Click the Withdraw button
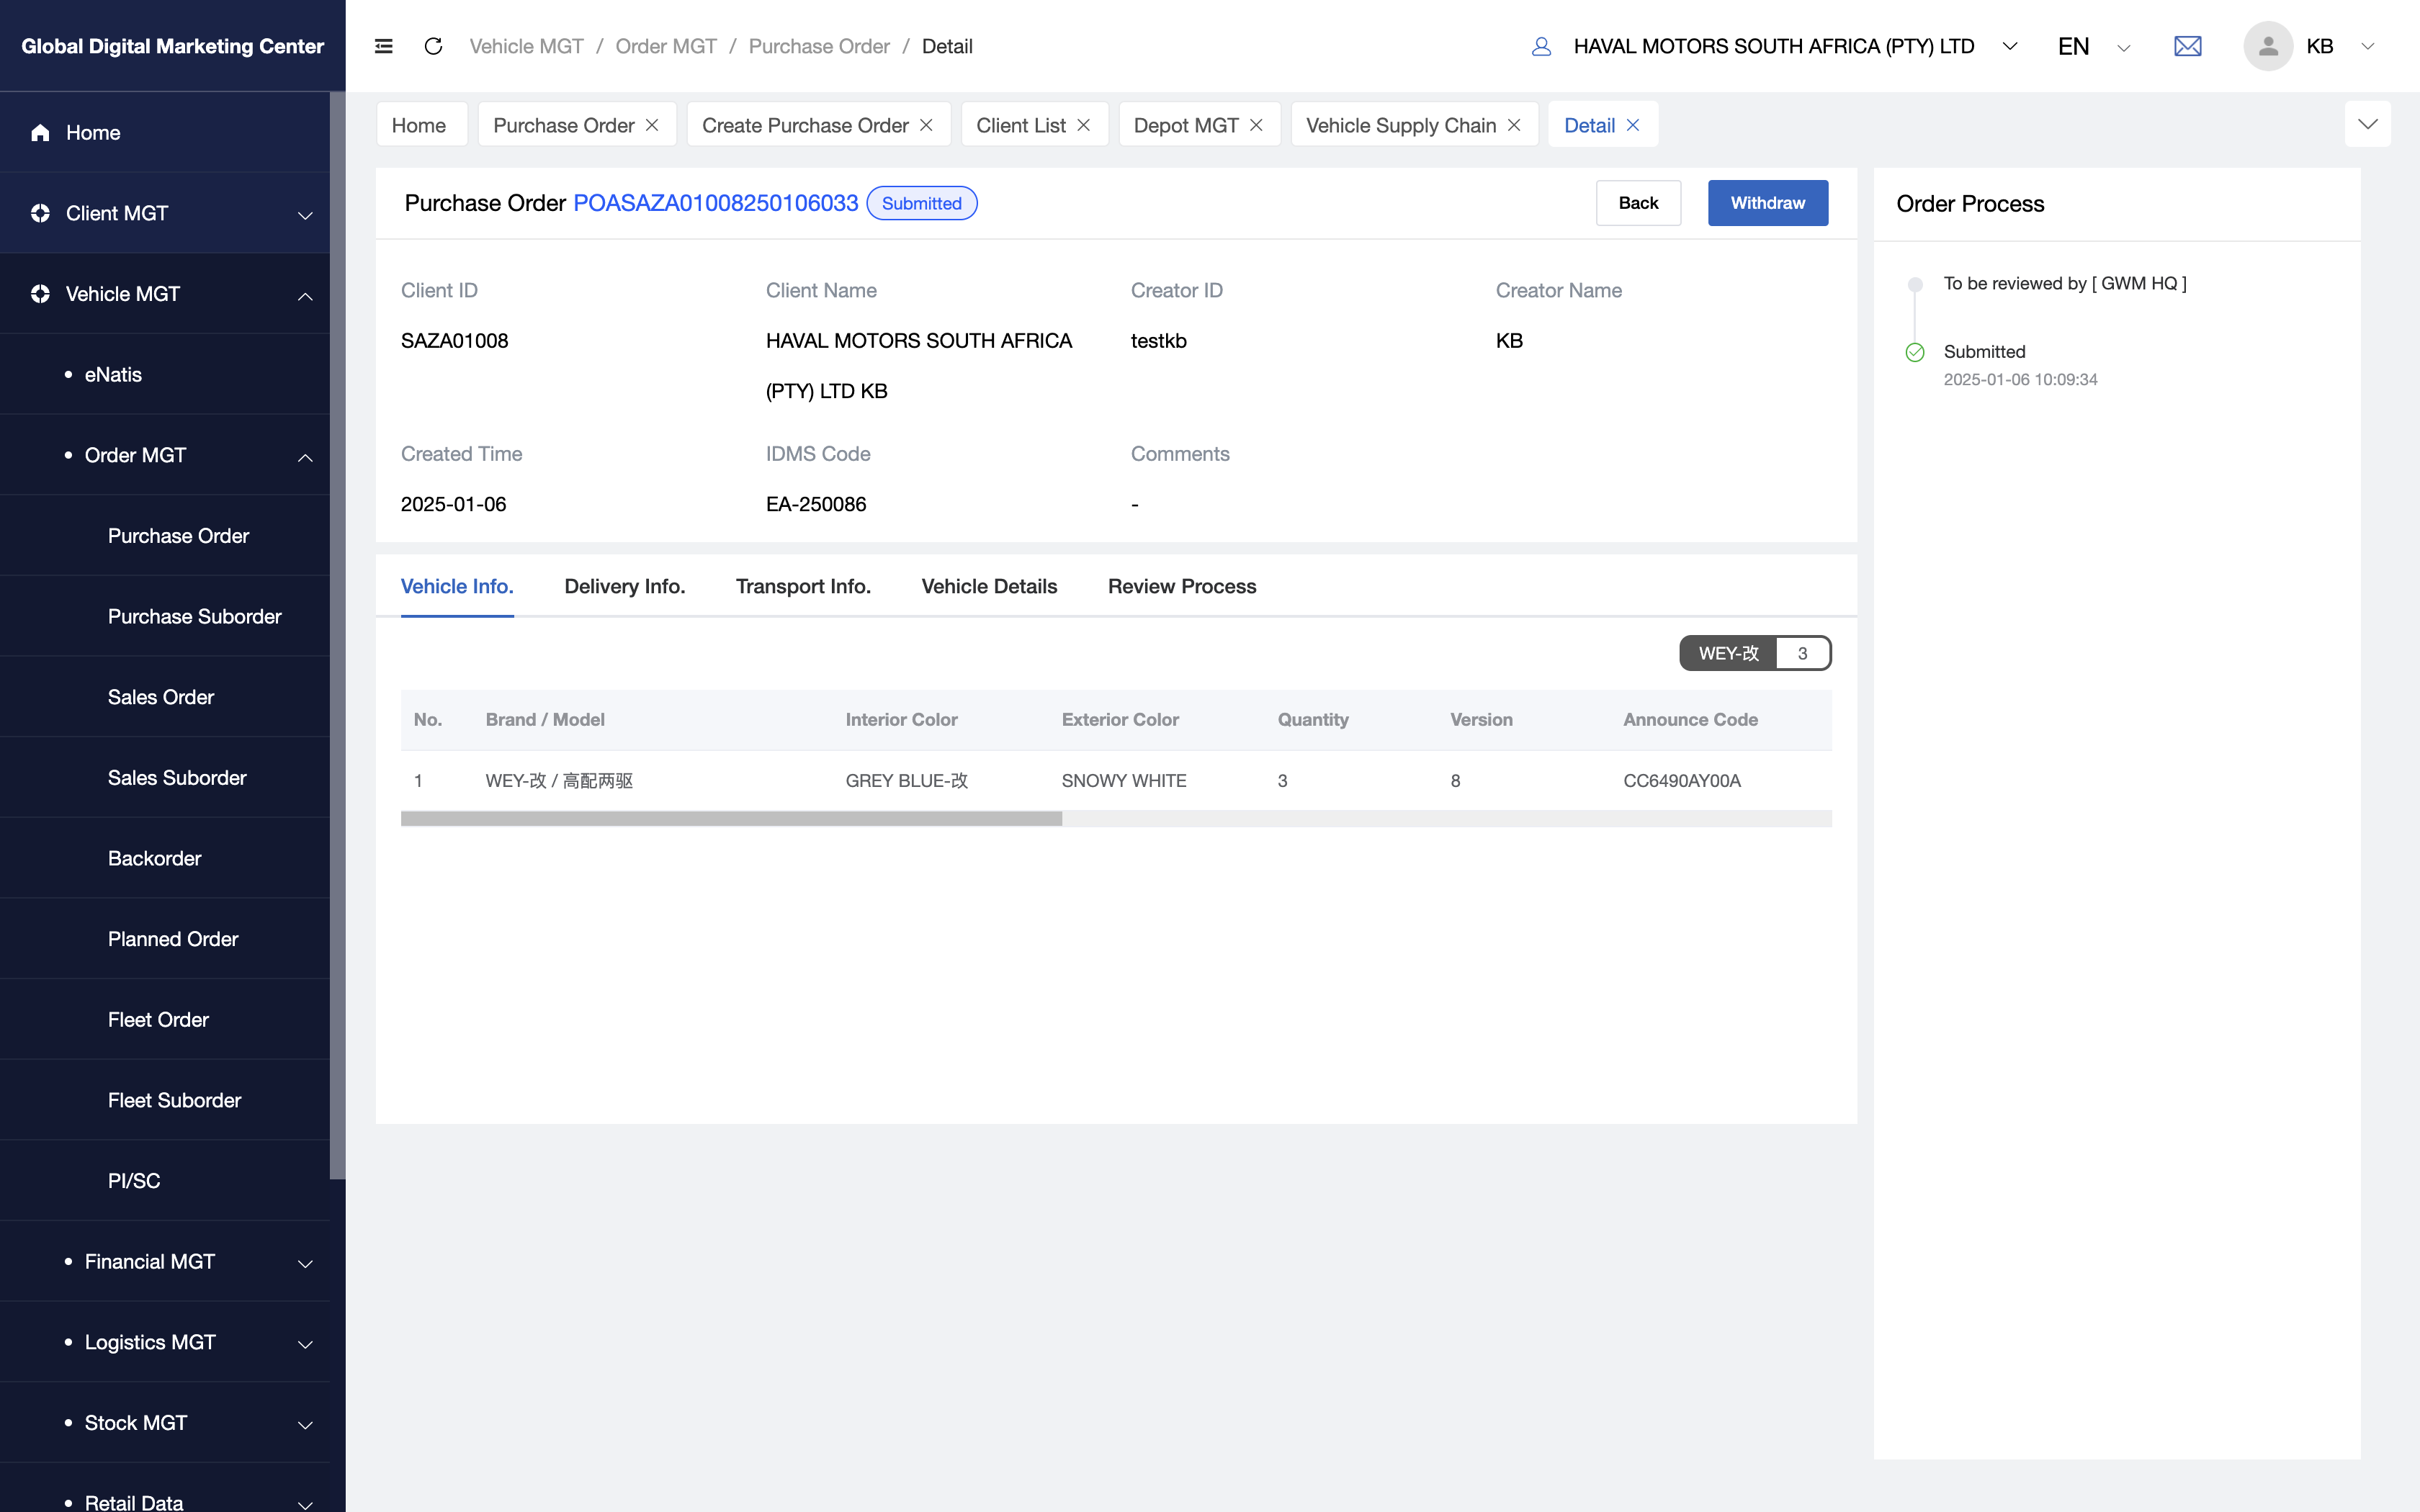2420x1512 pixels. coord(1767,203)
